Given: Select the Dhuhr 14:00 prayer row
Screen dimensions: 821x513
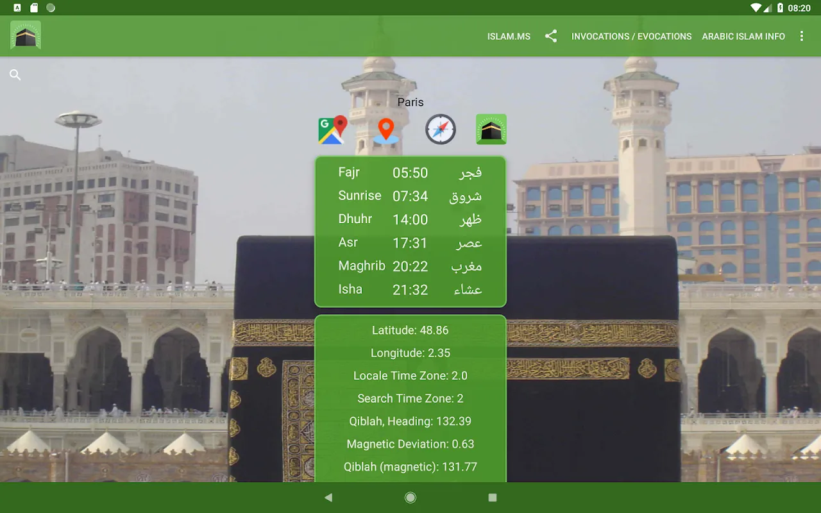Looking at the screenshot, I should (410, 219).
